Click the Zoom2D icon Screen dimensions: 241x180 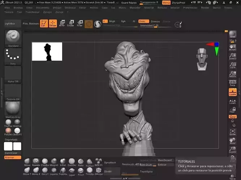(233, 57)
